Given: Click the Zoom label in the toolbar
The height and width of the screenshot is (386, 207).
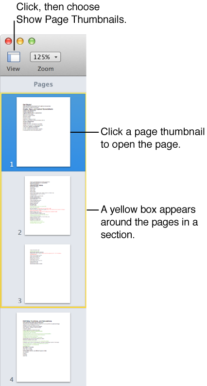Looking at the screenshot, I should (46, 69).
